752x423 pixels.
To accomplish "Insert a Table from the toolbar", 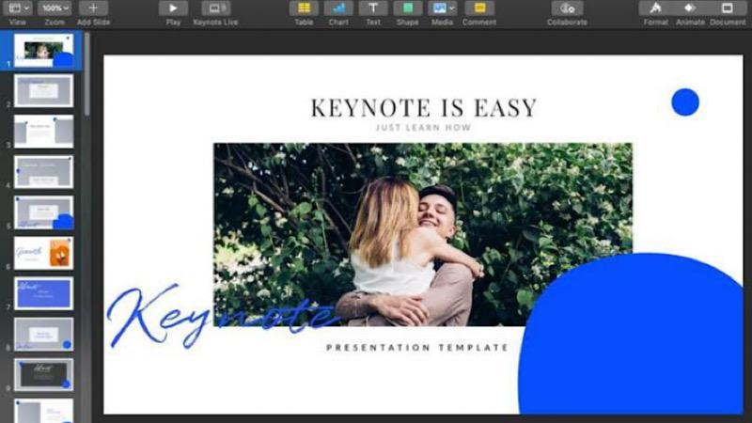I will pos(304,8).
